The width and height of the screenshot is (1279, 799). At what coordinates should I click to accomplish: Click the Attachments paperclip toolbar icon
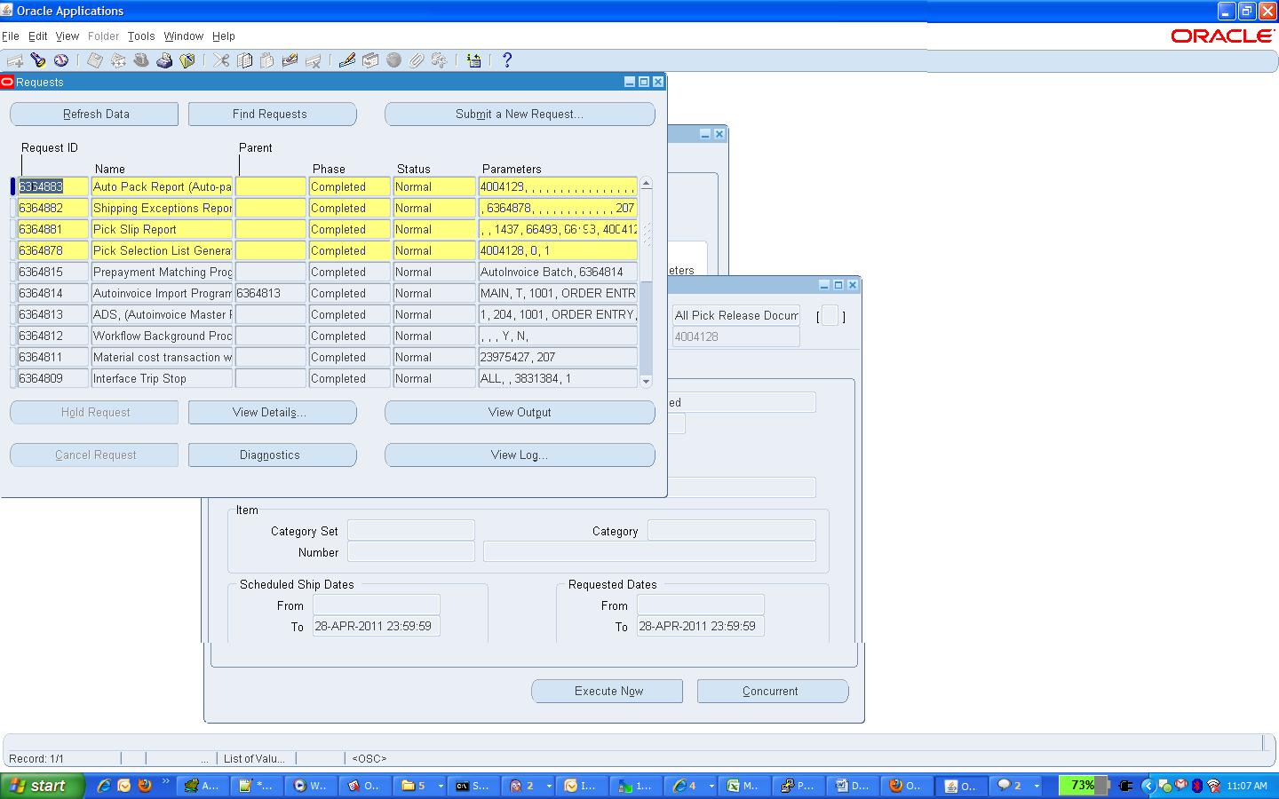click(x=417, y=60)
